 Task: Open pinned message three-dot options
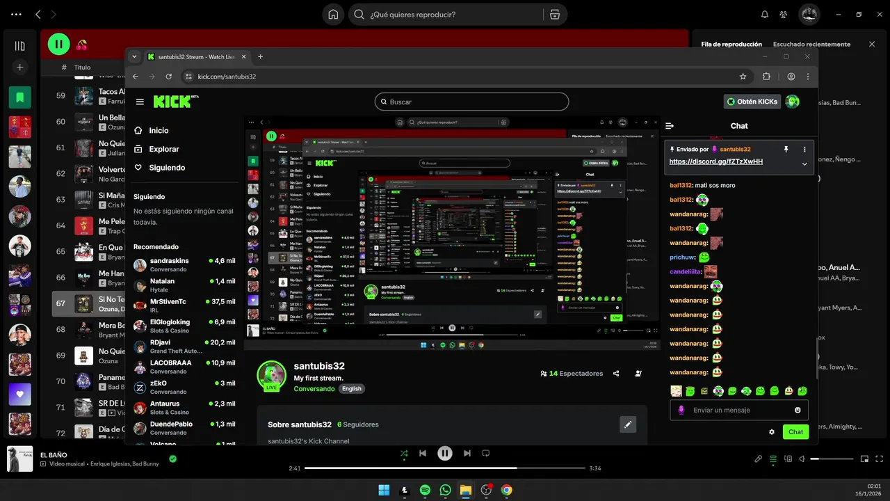point(804,149)
